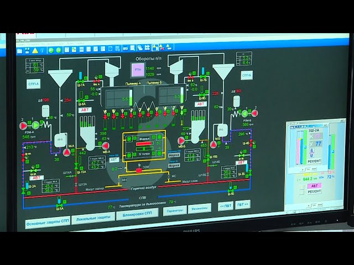Click Основные защиты СПП button

(48, 222)
